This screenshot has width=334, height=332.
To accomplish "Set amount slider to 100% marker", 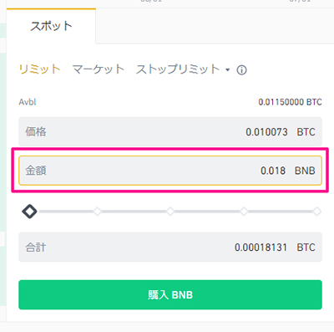I will point(316,212).
